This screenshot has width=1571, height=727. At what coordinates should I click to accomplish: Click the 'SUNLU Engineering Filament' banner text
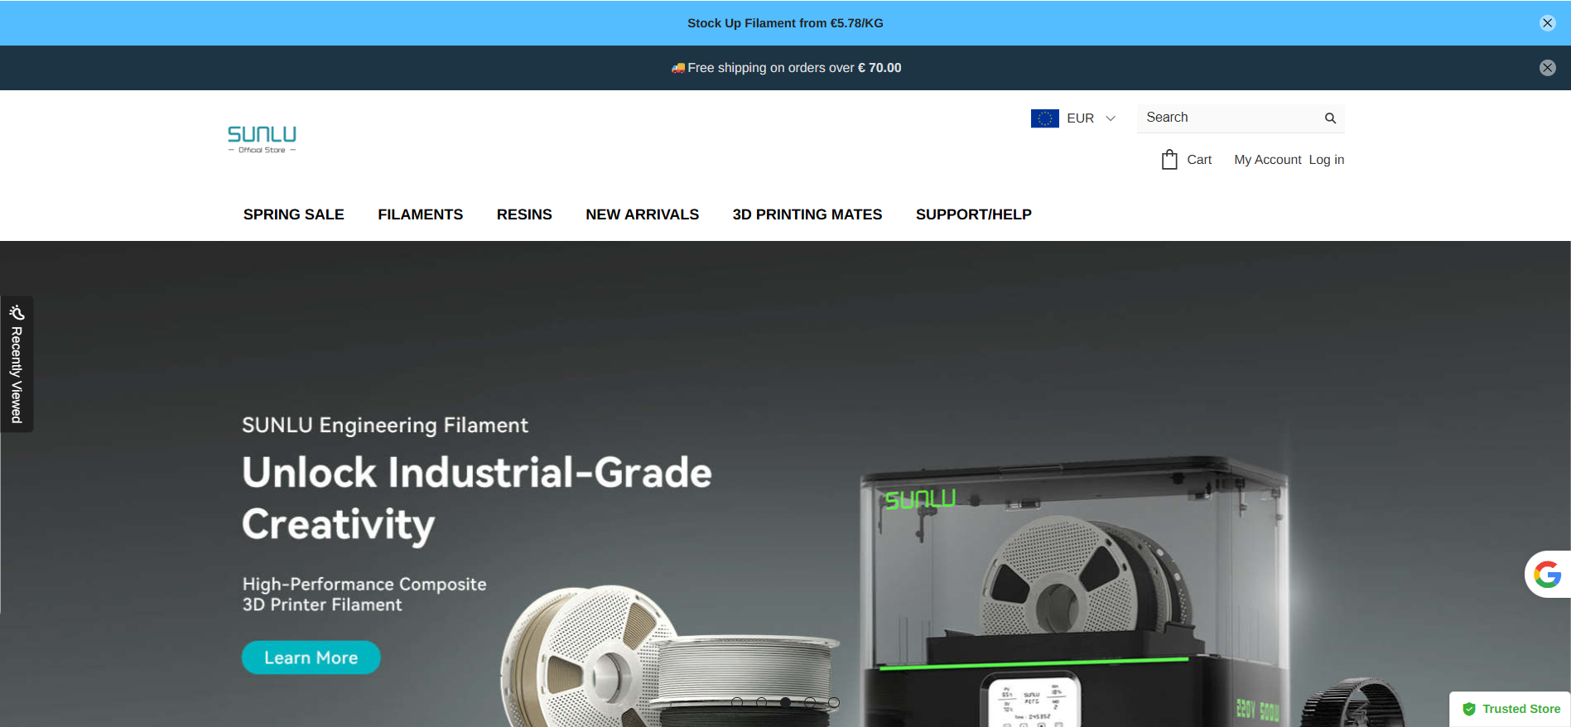385,425
